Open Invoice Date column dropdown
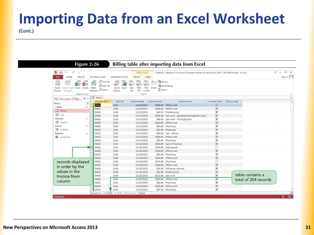 (x=146, y=102)
